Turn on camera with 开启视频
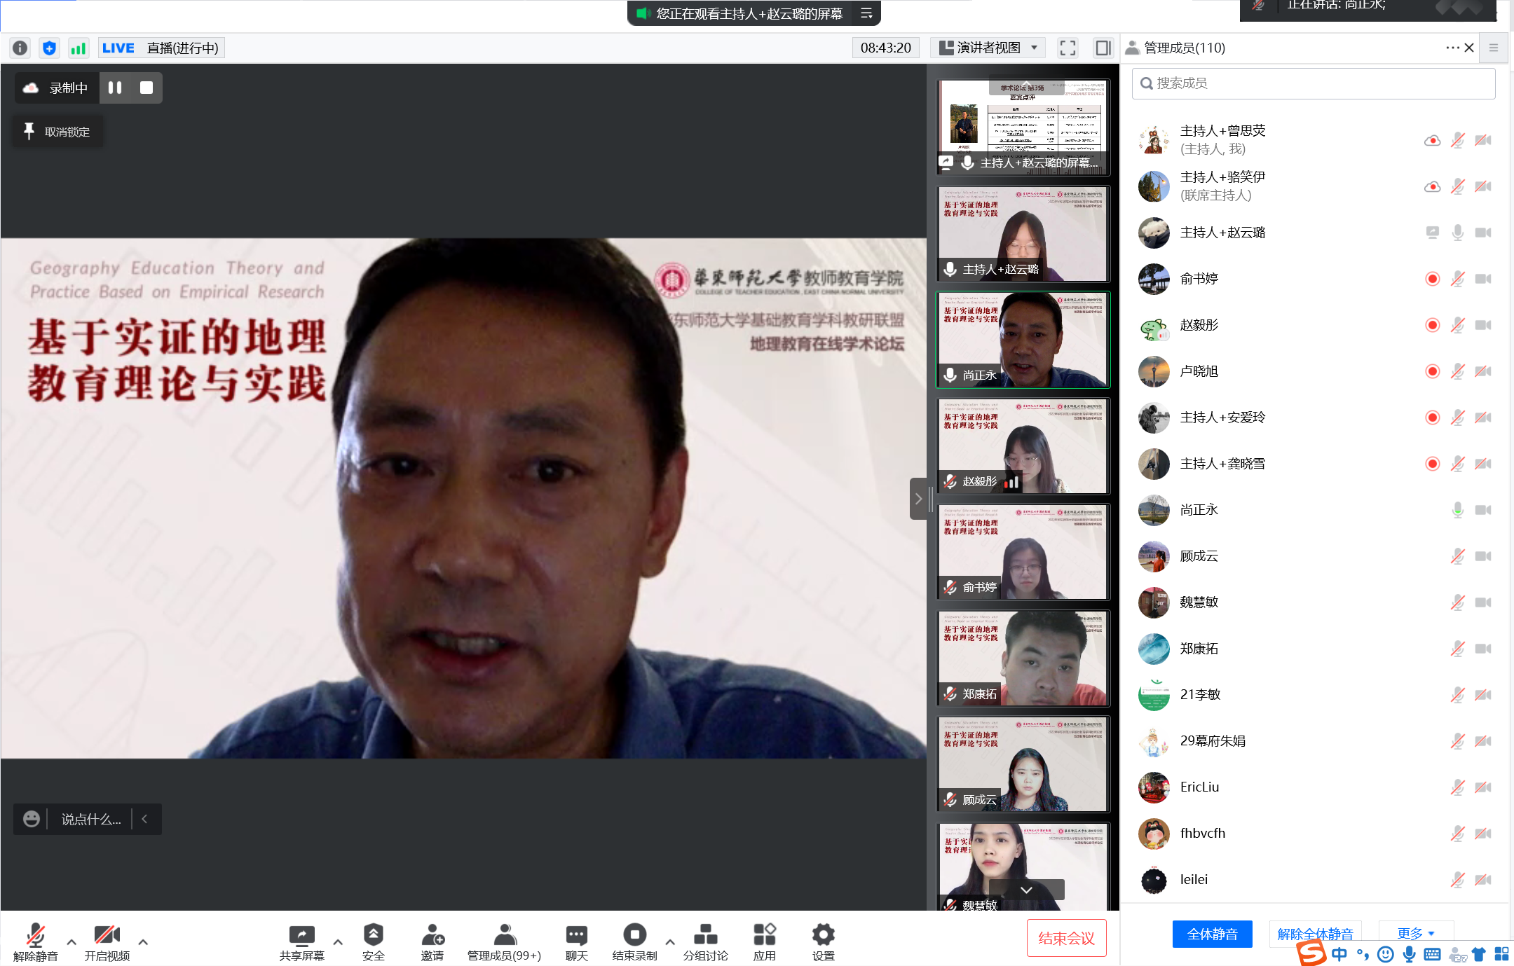The width and height of the screenshot is (1514, 966). (107, 941)
